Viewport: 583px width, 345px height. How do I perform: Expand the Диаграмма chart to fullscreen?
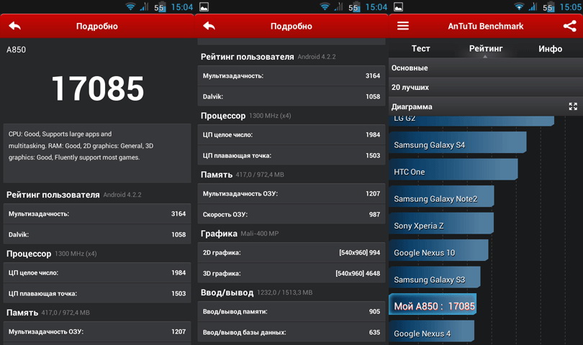pyautogui.click(x=573, y=106)
